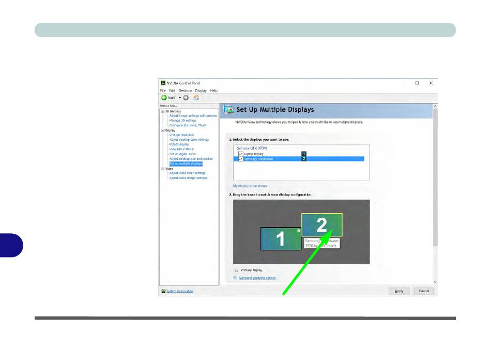Minimize the NVIDIA Control Panel window

(403, 83)
